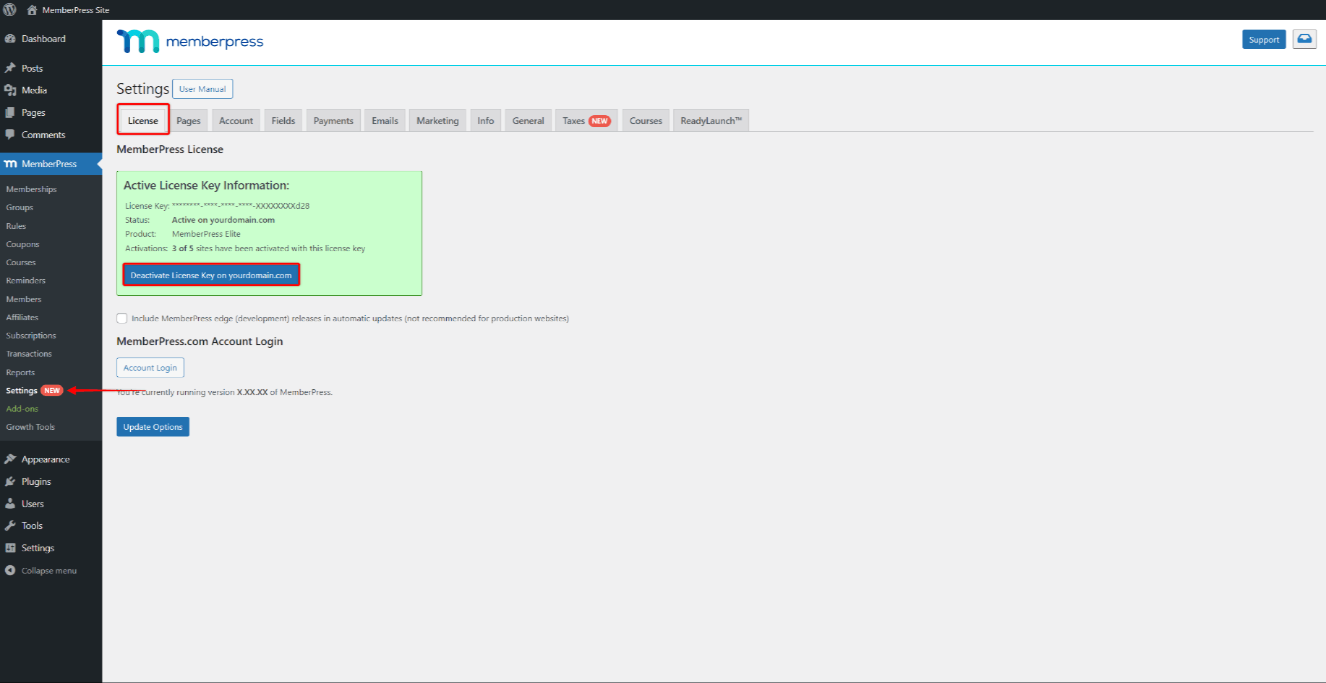Open the Marketing tab
1326x683 pixels.
438,120
